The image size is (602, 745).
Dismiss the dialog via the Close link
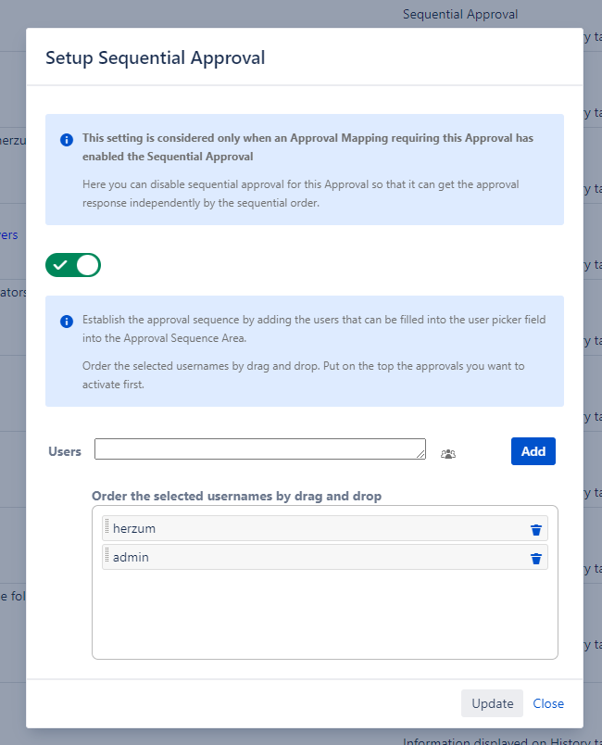[548, 703]
